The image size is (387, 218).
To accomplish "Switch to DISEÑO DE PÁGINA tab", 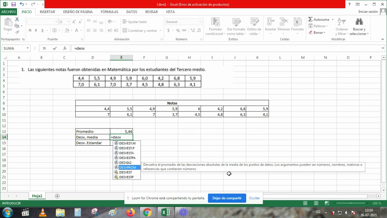I will (78, 12).
